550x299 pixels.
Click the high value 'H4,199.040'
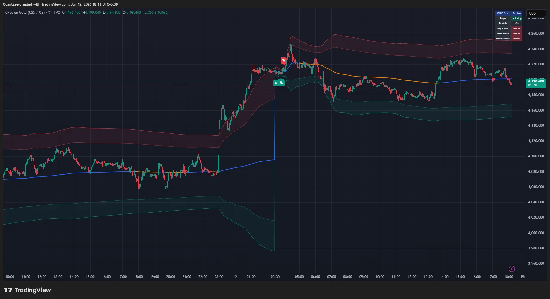click(92, 13)
